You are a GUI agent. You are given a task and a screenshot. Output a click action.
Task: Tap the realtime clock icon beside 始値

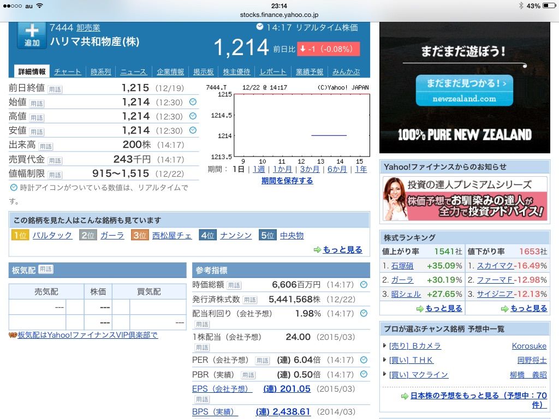tap(193, 102)
